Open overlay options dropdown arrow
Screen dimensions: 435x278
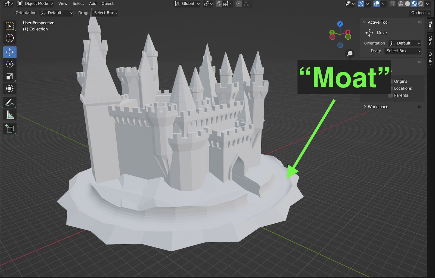383,4
